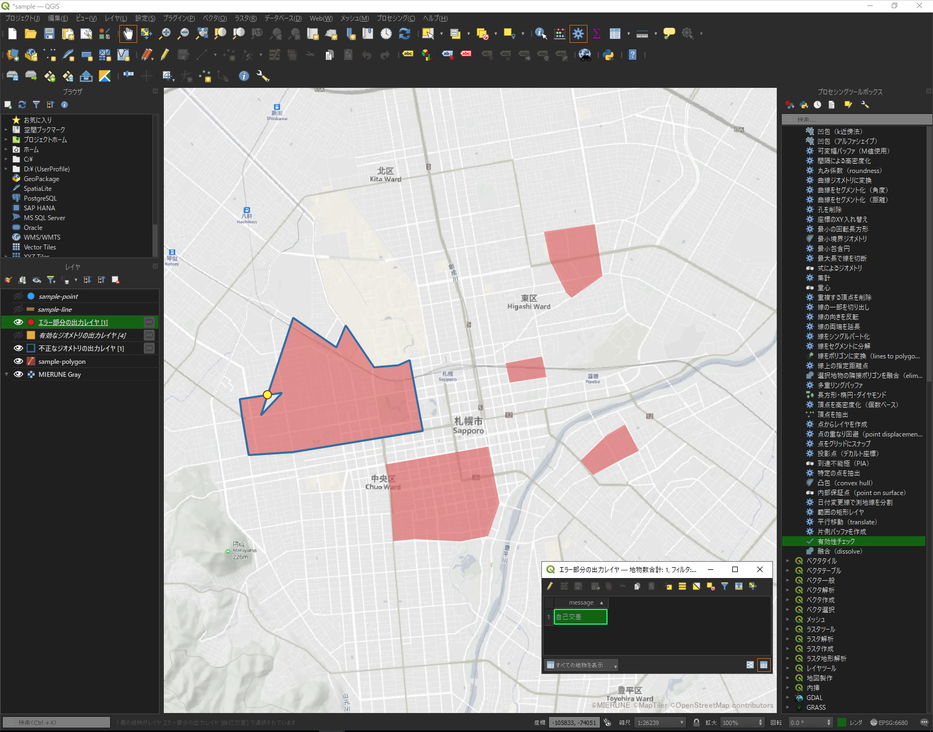Open Processing history clock icon in toolbox

click(x=817, y=105)
